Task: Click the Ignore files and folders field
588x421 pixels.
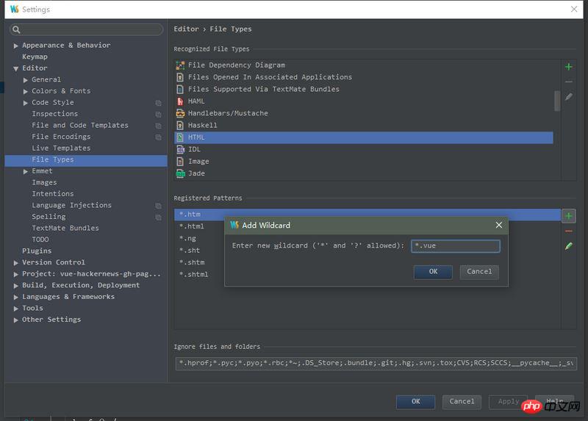Action: [376, 363]
